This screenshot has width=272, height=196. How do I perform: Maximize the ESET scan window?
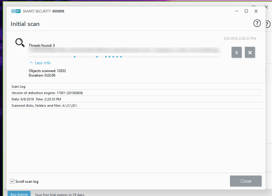[246, 11]
